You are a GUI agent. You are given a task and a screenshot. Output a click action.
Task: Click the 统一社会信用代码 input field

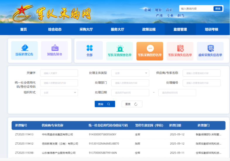(x=59, y=83)
